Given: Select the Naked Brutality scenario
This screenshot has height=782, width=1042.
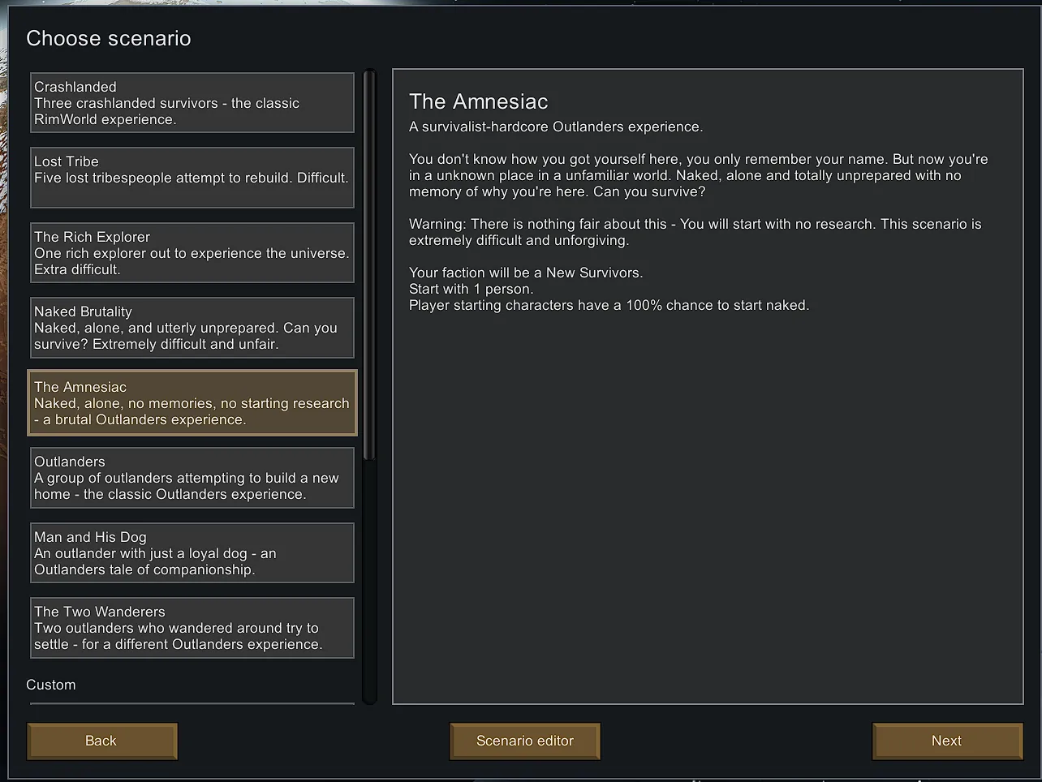Looking at the screenshot, I should point(192,328).
